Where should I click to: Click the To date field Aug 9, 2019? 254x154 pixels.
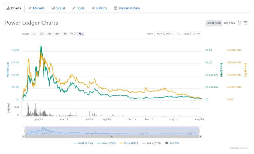[x=192, y=34]
